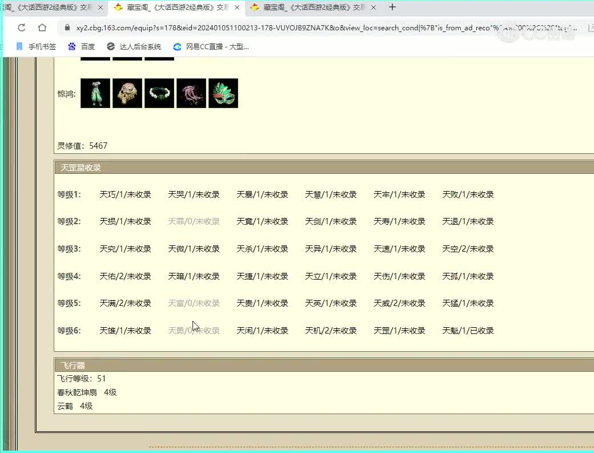Go to the browser home page icon
This screenshot has height=453, width=594.
point(42,27)
